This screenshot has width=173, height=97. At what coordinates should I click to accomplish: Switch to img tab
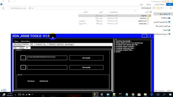click(x=45, y=44)
